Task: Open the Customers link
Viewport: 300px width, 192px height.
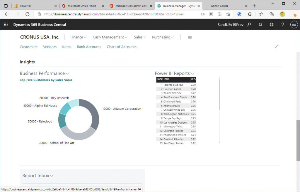Action: [28, 47]
